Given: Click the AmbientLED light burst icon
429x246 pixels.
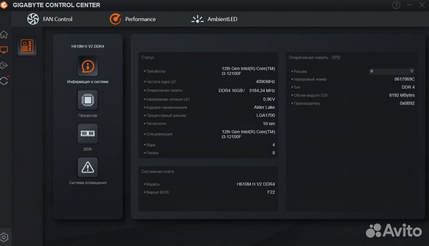Looking at the screenshot, I should coord(197,19).
